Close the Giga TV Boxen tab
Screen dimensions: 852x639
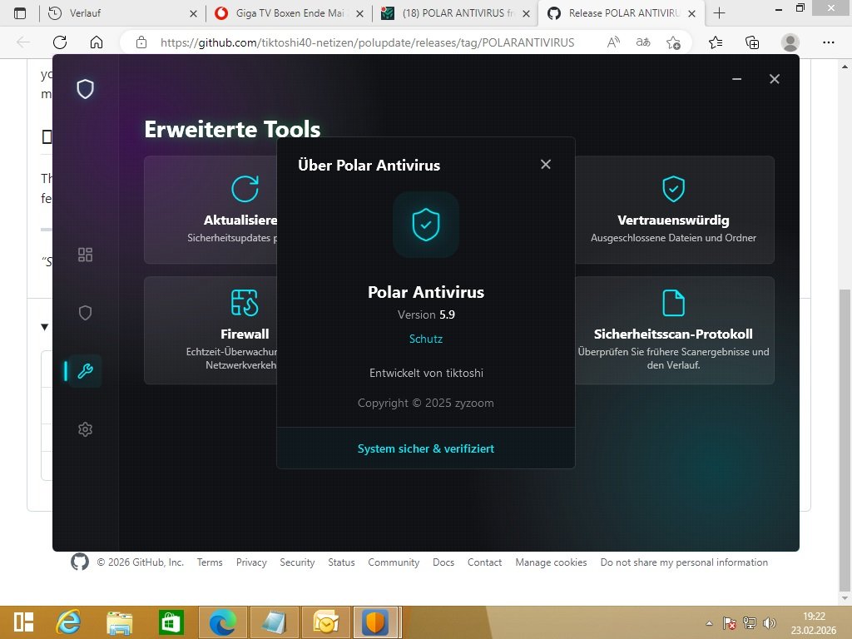[359, 13]
